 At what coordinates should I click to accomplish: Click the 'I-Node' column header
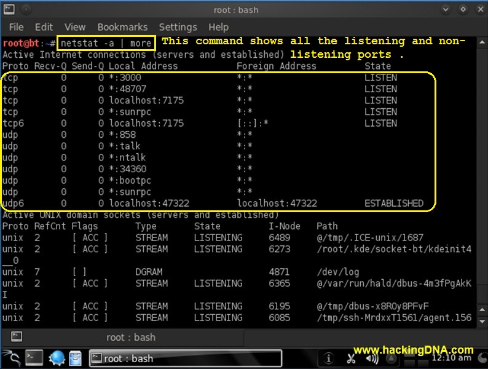[285, 226]
